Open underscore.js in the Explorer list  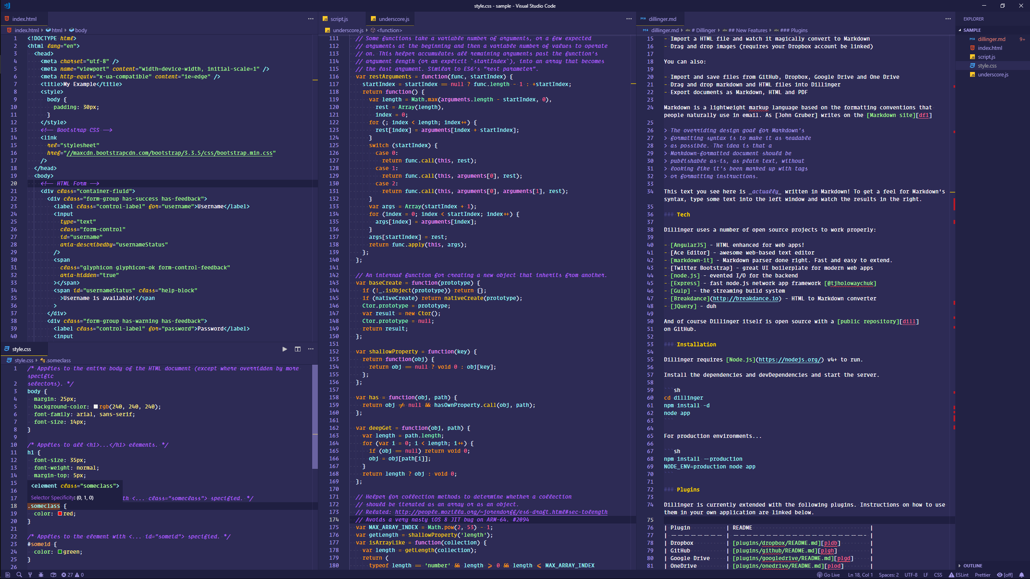click(993, 74)
